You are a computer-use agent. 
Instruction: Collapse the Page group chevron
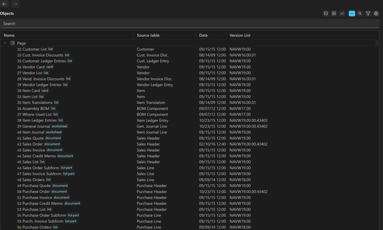pos(5,43)
